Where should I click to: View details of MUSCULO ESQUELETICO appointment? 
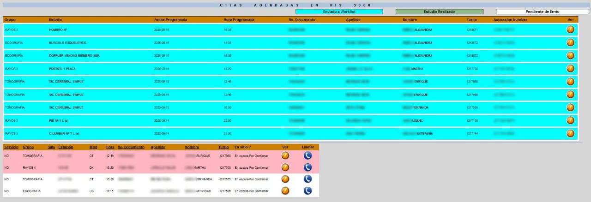click(x=570, y=42)
